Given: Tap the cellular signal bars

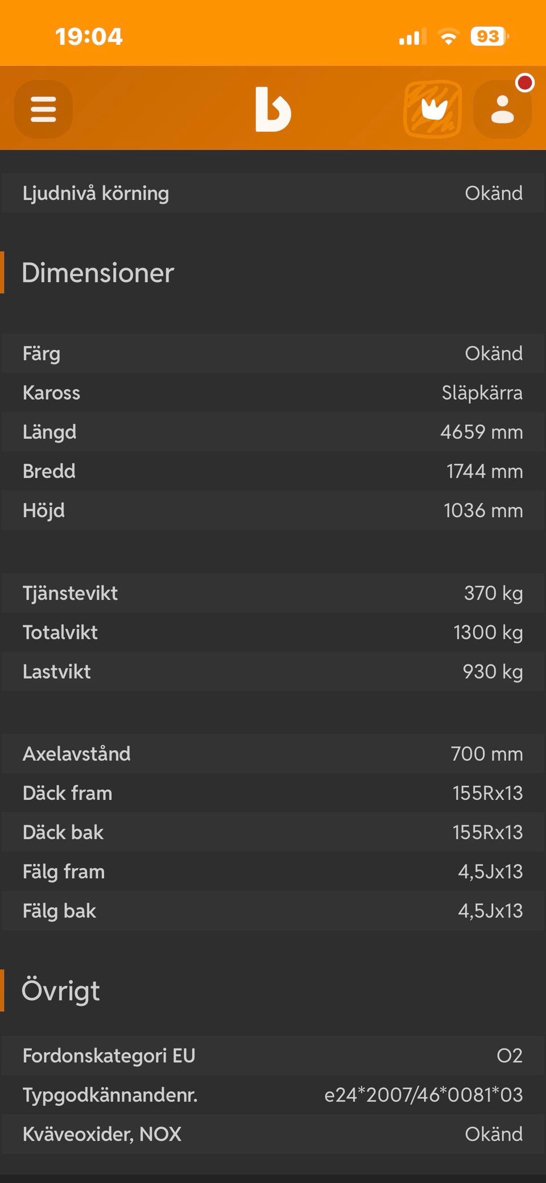Looking at the screenshot, I should click(x=412, y=38).
